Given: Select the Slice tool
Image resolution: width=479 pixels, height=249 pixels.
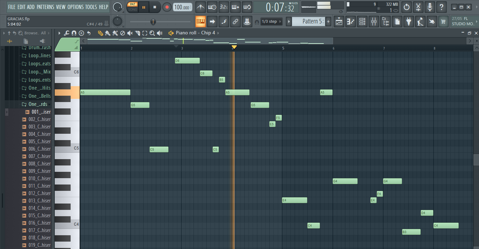Looking at the screenshot, I should click(x=137, y=33).
